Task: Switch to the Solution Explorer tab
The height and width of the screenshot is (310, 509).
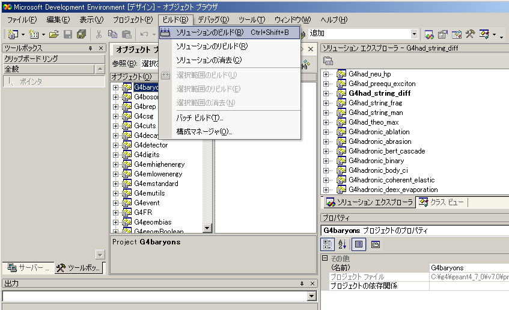Action: (x=370, y=202)
